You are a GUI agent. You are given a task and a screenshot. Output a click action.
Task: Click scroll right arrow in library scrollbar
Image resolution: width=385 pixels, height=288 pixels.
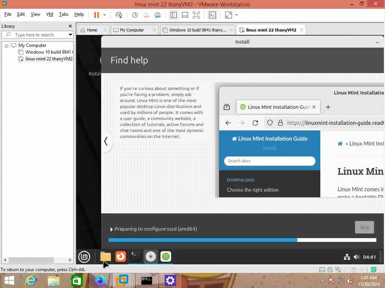(x=70, y=260)
